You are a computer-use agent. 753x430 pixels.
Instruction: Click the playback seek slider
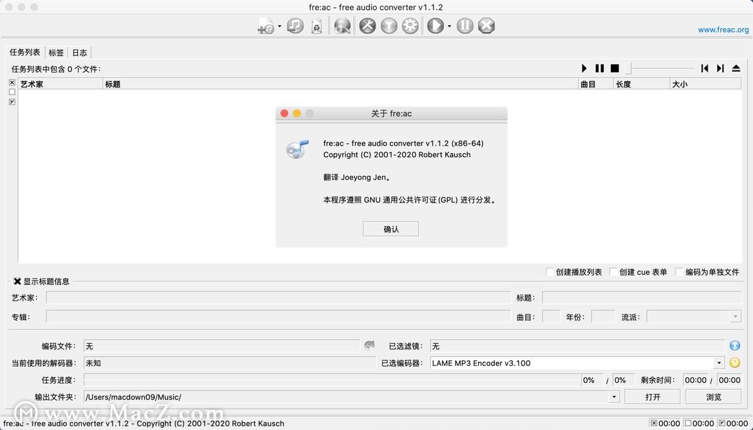point(661,69)
